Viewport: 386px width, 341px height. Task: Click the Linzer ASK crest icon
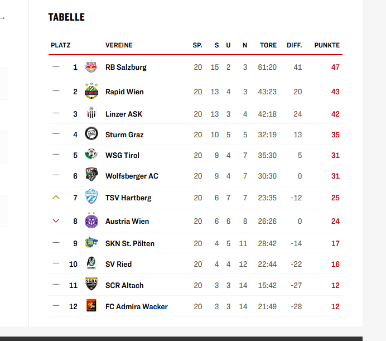click(91, 113)
